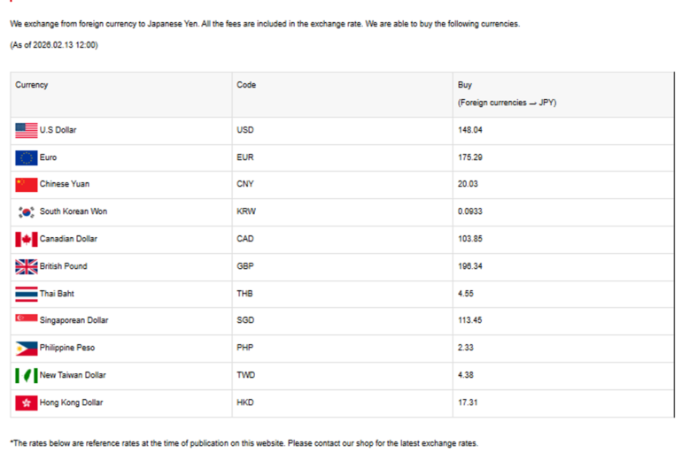The image size is (682, 460).
Task: Click the Thai Baht flag icon
Action: (27, 294)
